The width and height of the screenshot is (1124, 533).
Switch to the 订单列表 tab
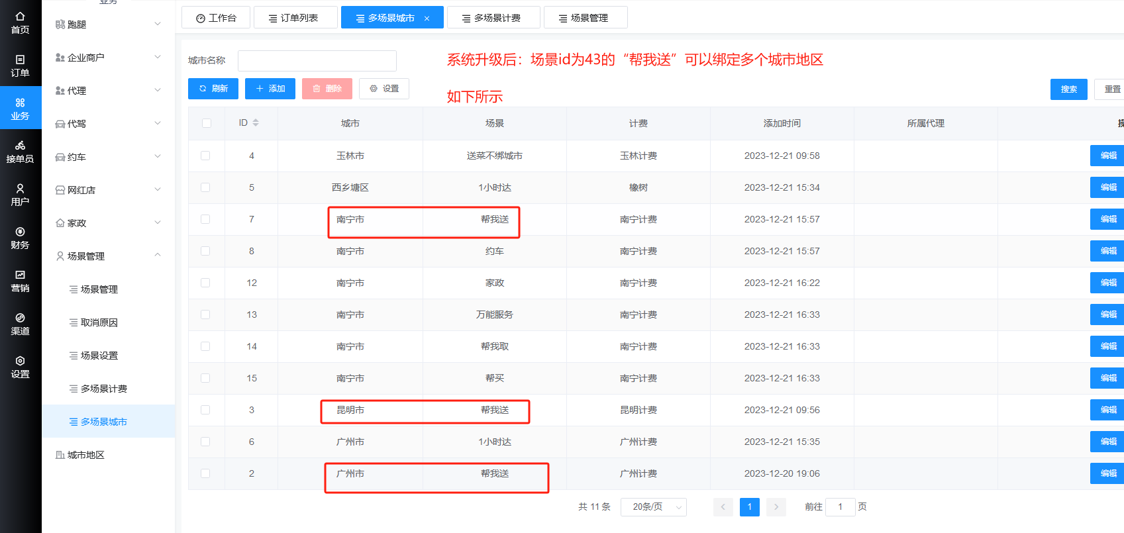coord(295,18)
